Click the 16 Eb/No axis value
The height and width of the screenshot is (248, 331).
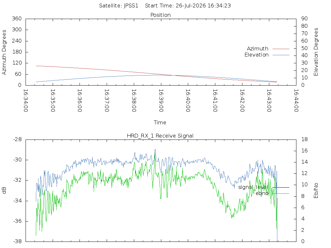pyautogui.click(x=304, y=150)
